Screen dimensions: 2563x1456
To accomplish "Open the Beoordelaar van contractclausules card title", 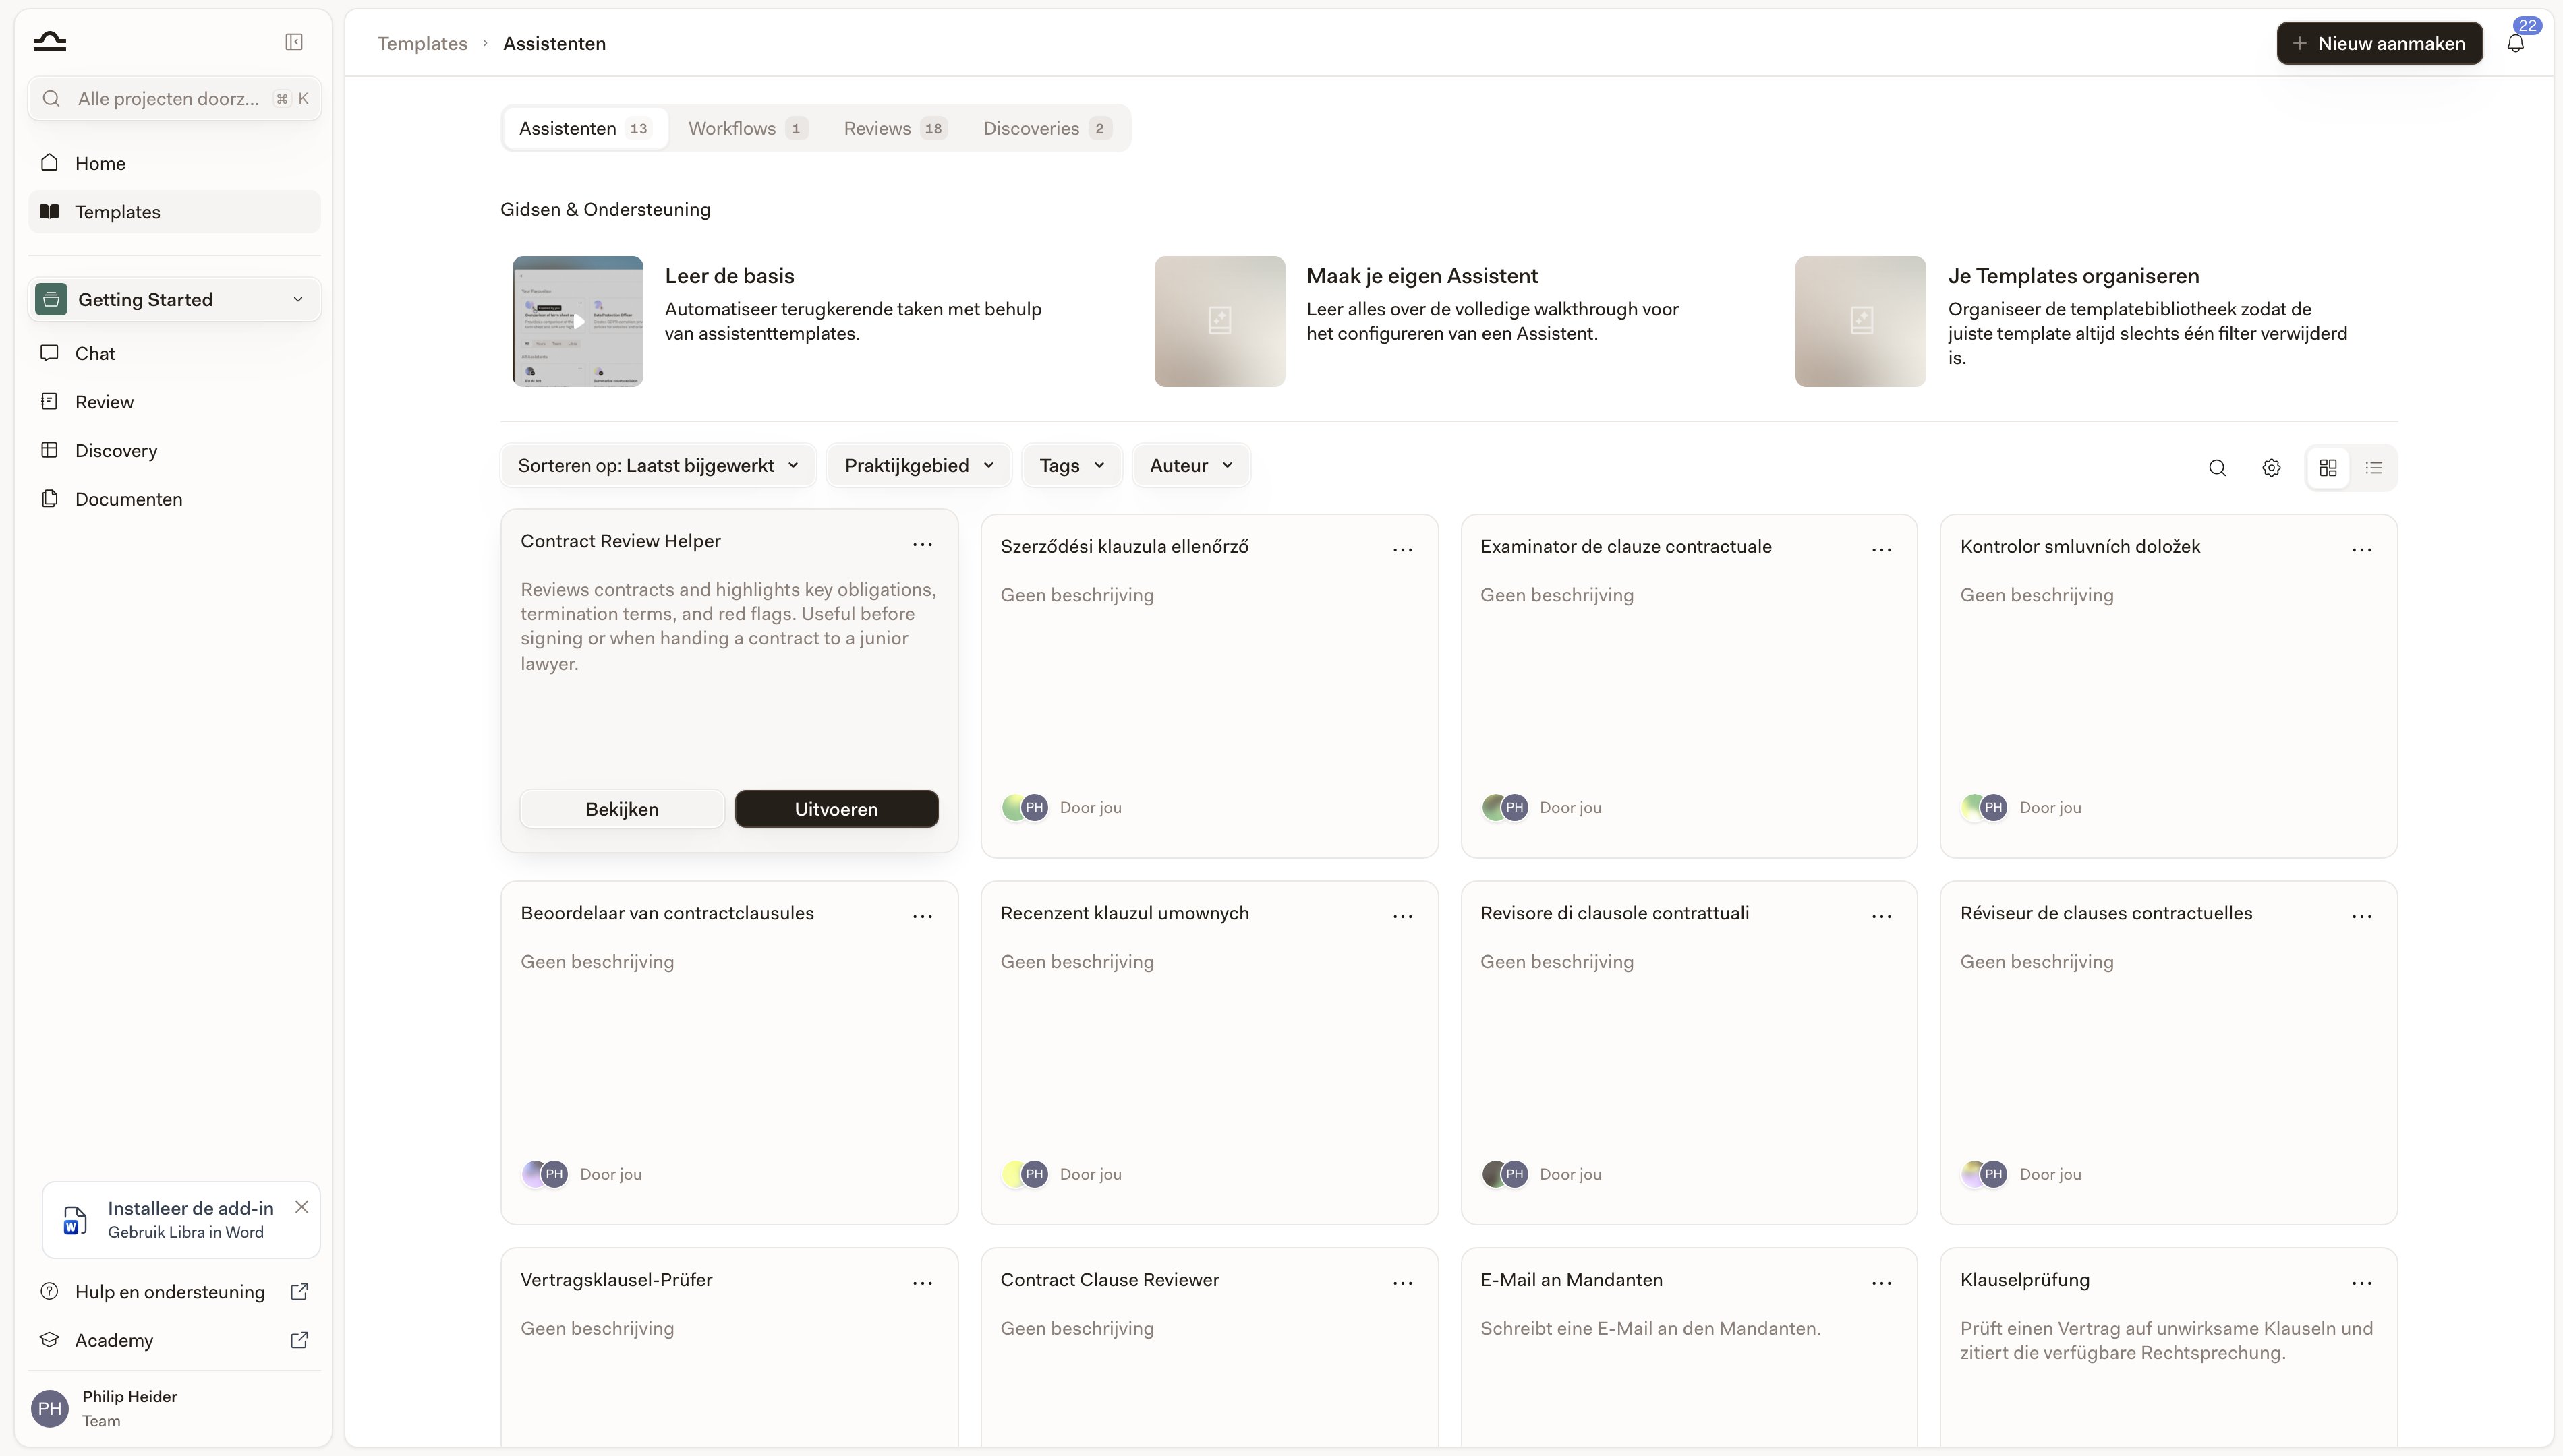I will coord(667,913).
